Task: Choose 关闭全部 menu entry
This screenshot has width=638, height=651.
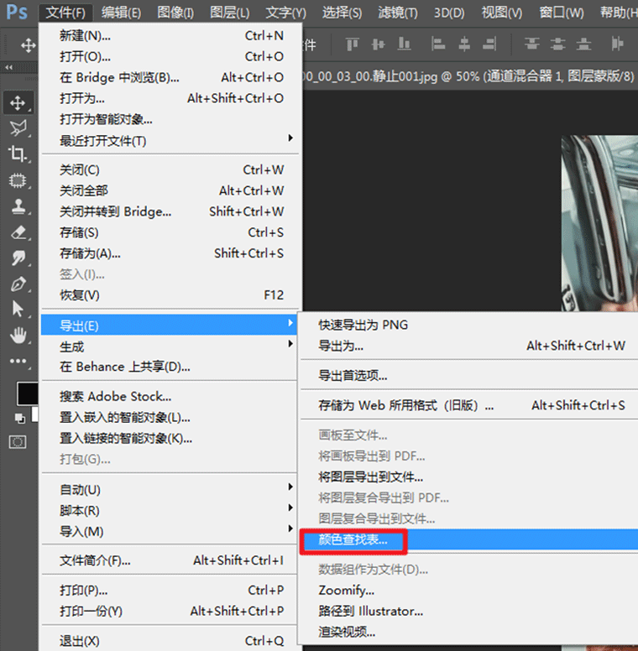Action: click(x=170, y=190)
